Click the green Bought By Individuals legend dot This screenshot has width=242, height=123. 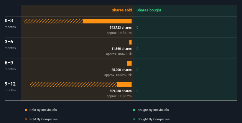pyautogui.click(x=134, y=110)
